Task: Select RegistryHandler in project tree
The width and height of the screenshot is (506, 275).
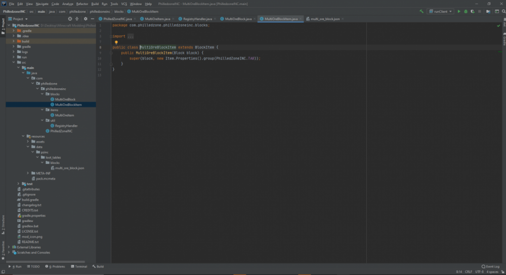Action: click(x=66, y=126)
